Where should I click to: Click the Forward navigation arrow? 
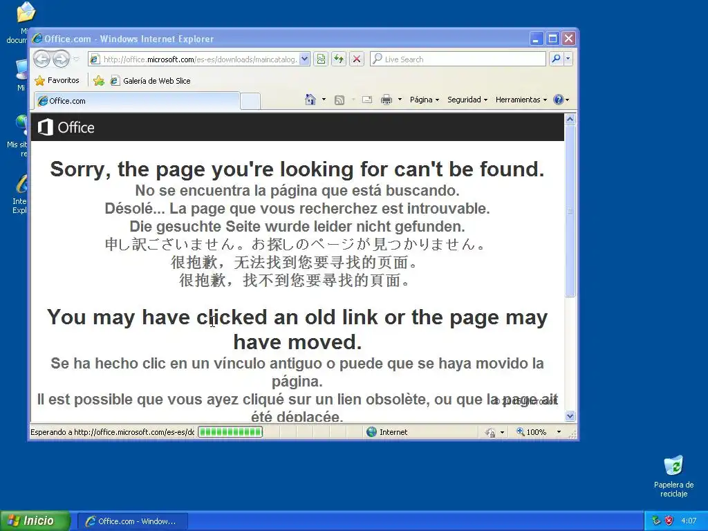[61, 59]
